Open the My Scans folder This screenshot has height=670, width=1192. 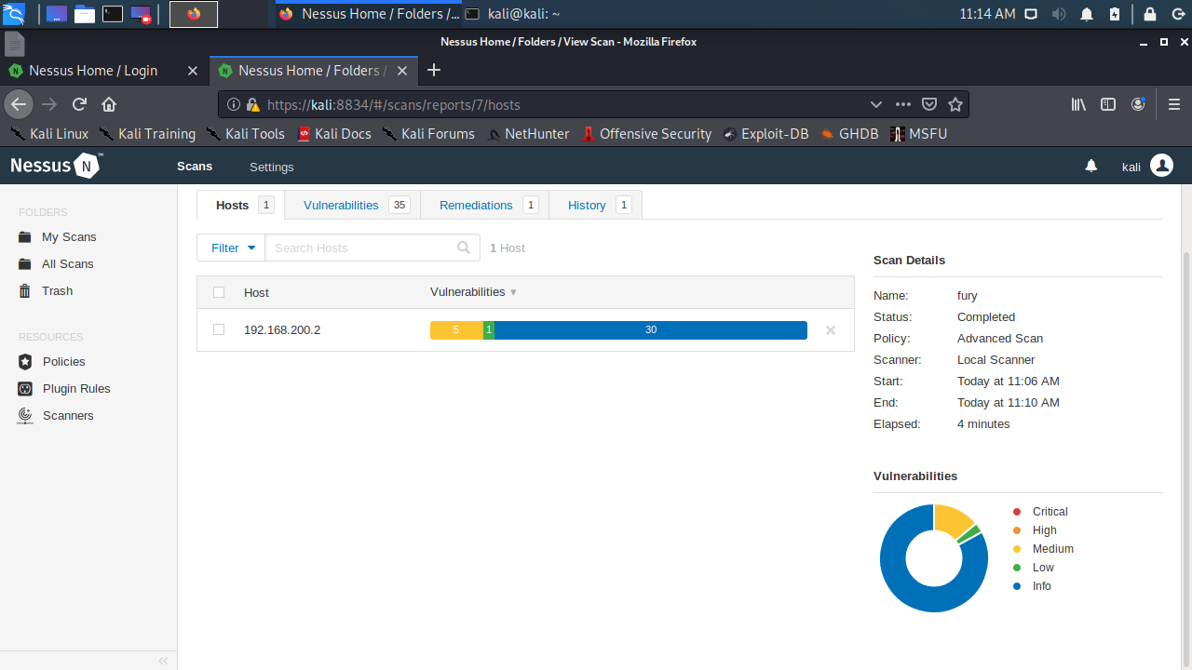tap(69, 237)
